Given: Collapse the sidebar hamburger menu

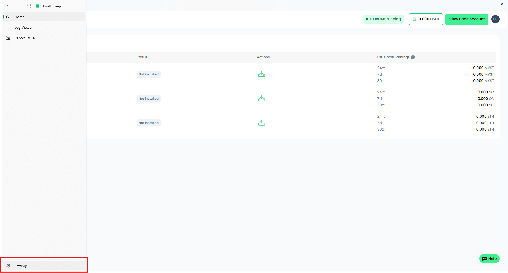Looking at the screenshot, I should (x=19, y=6).
